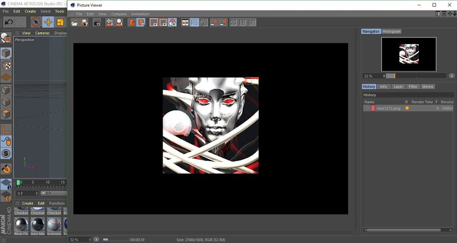Switch to the Filter tab
Viewport: 457px width, 243px height.
(x=413, y=87)
